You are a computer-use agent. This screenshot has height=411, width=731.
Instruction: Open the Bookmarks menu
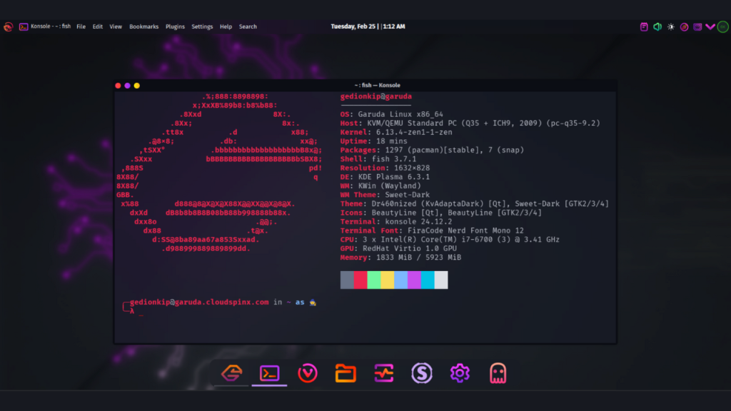coord(143,26)
